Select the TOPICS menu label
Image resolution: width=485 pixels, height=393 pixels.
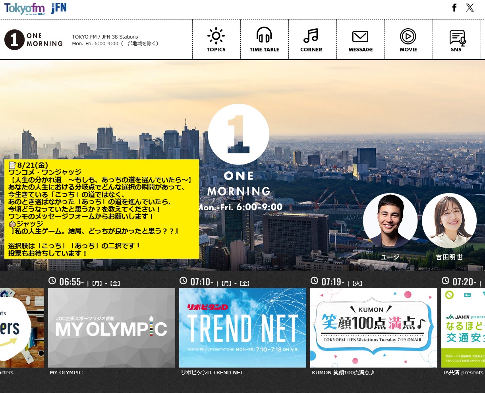coord(216,50)
